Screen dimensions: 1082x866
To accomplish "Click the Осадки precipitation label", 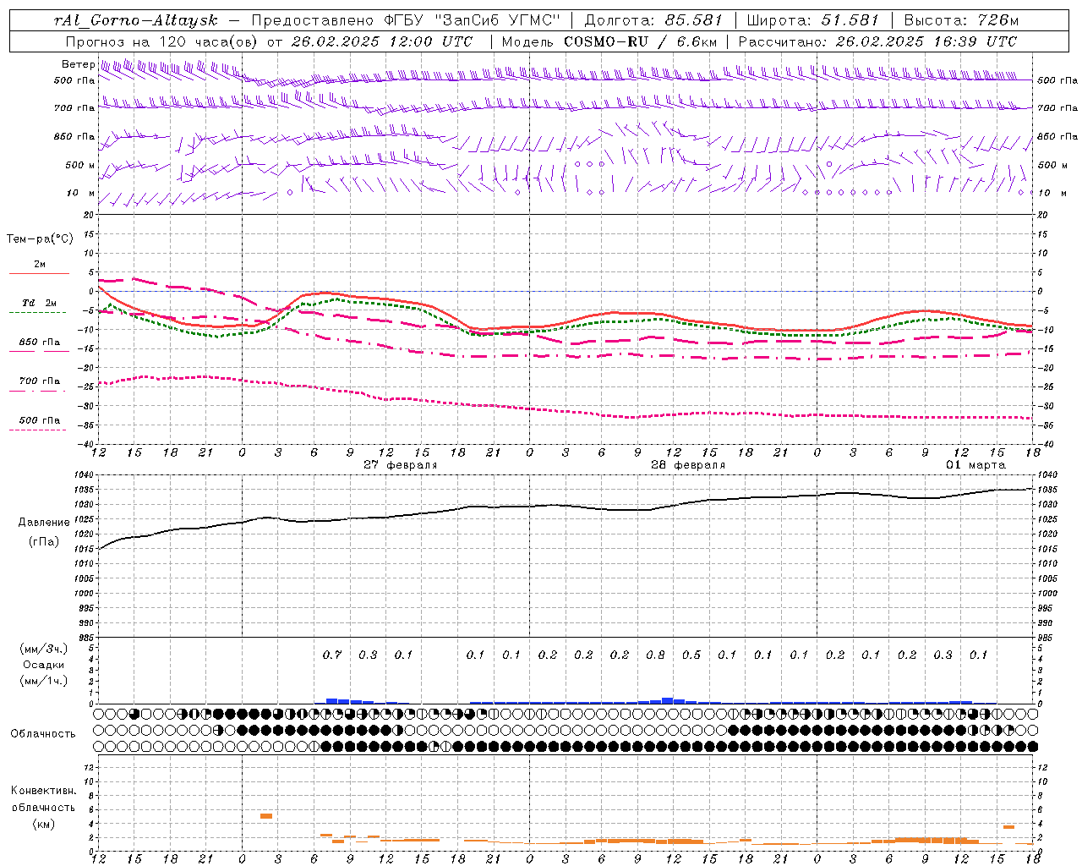I will click(x=44, y=665).
